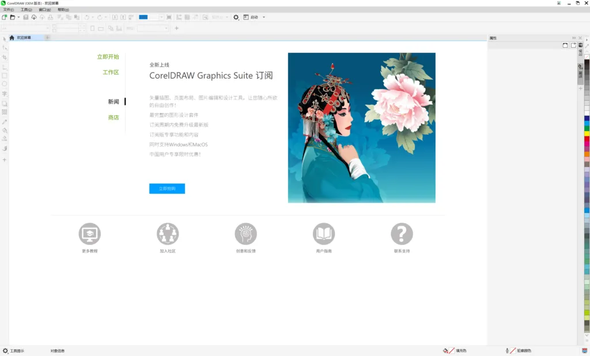
Task: Select the Rectangle tool in toolbox
Action: 5,75
